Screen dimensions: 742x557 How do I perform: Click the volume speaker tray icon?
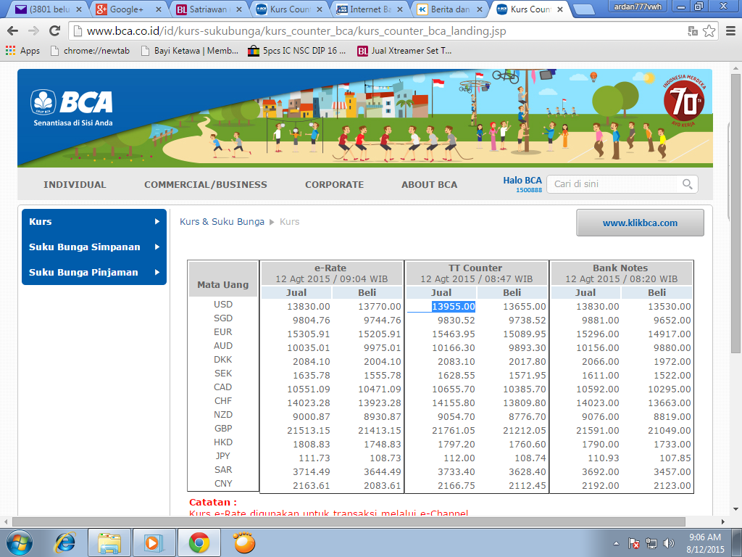click(669, 543)
